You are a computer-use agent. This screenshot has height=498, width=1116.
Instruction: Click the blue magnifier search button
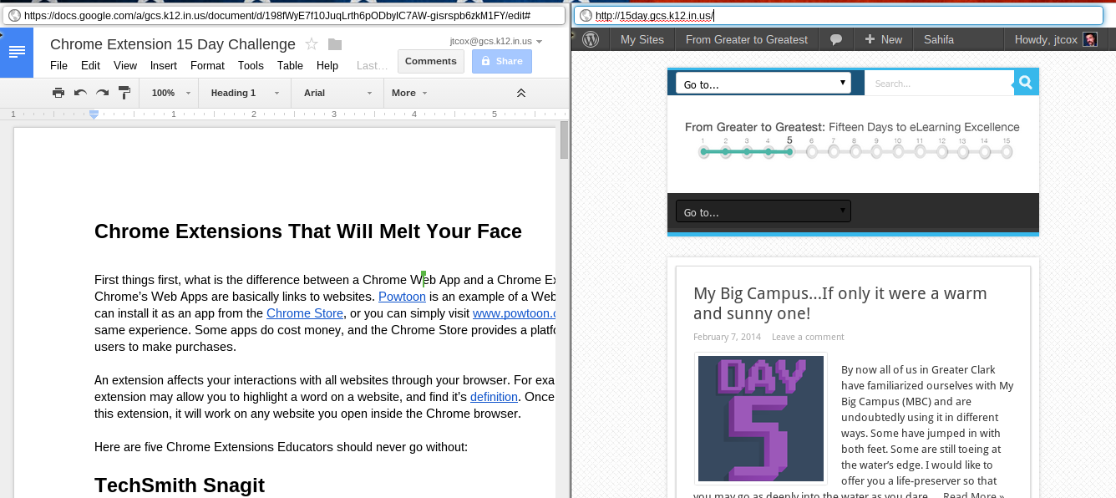(x=1026, y=83)
